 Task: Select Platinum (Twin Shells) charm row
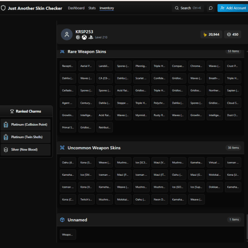point(26,137)
